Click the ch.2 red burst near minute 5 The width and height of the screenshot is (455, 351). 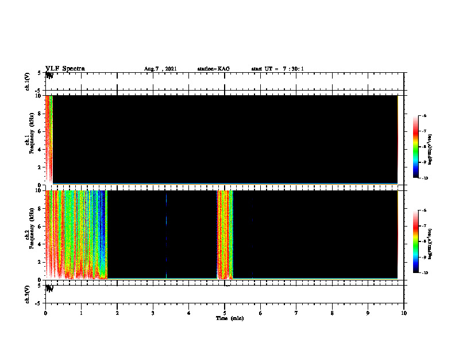tap(225, 235)
